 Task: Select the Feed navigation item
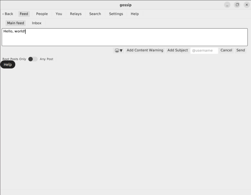pyautogui.click(x=24, y=14)
